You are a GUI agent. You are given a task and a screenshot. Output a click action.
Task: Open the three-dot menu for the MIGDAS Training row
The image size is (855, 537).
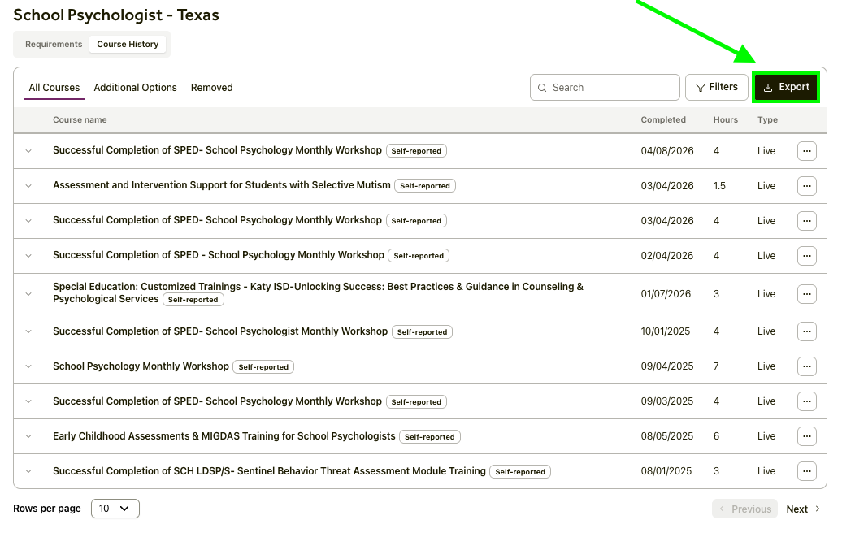coord(806,436)
